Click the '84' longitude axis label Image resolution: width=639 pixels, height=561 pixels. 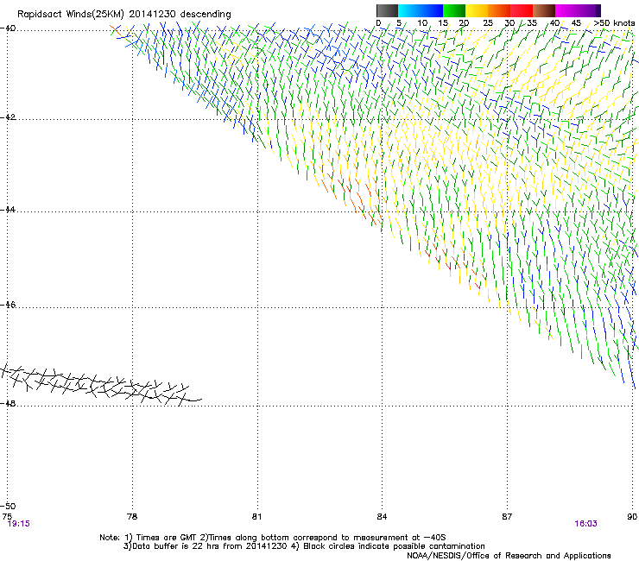382,517
